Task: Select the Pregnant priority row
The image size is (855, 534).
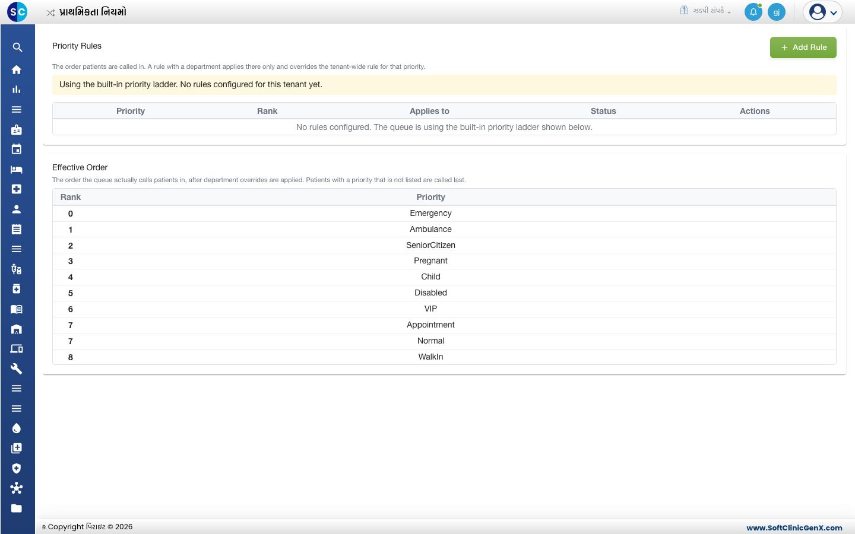Action: click(444, 261)
